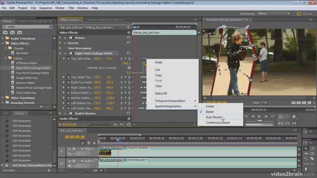This screenshot has height=178, width=317.
Task: Expand the Opacity effect properties
Action: tap(60, 43)
